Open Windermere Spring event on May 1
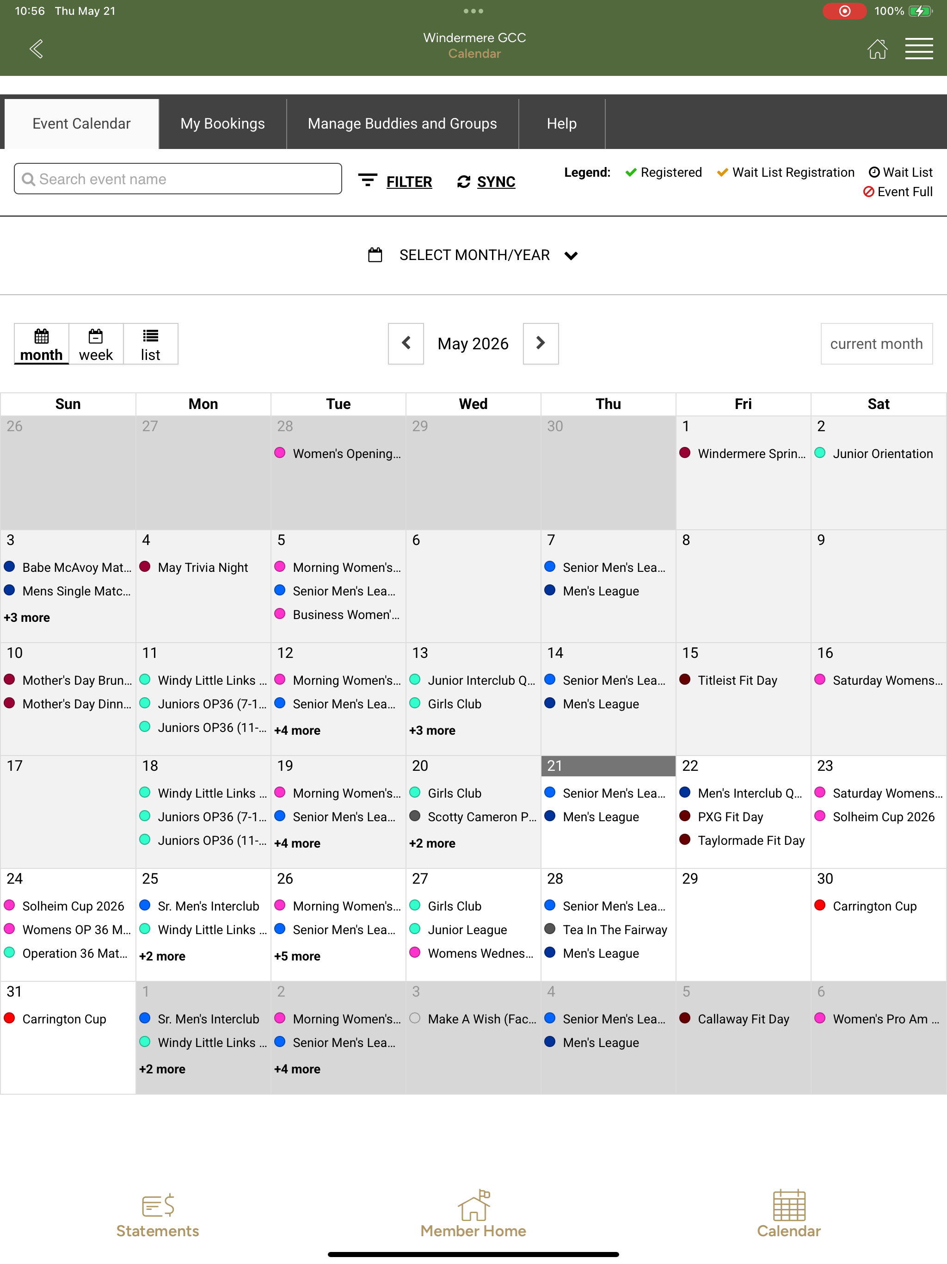 pos(743,454)
